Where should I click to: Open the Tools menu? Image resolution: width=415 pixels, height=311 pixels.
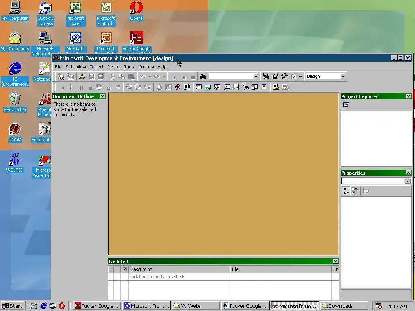tap(129, 67)
